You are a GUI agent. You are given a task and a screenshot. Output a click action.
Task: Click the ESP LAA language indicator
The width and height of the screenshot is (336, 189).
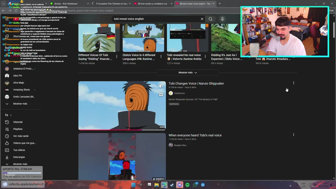[x=303, y=185]
